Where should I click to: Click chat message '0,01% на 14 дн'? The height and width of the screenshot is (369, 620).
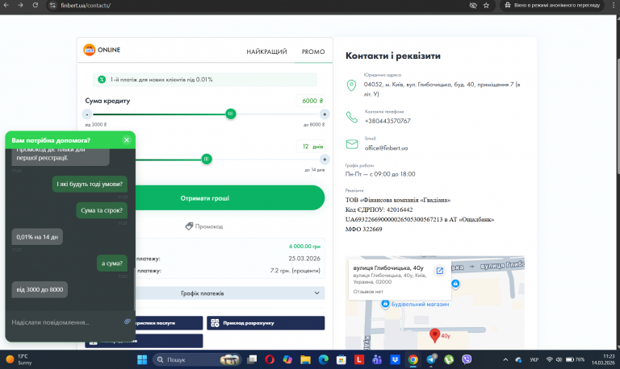pos(37,237)
